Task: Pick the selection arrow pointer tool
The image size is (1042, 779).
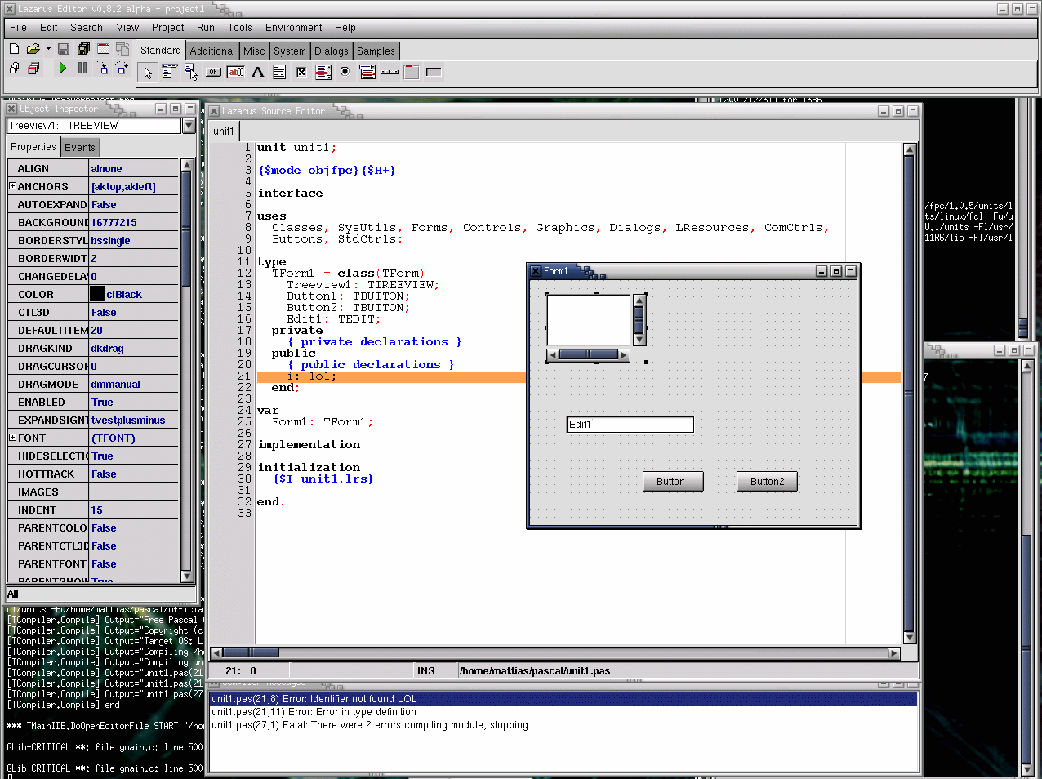Action: 147,72
